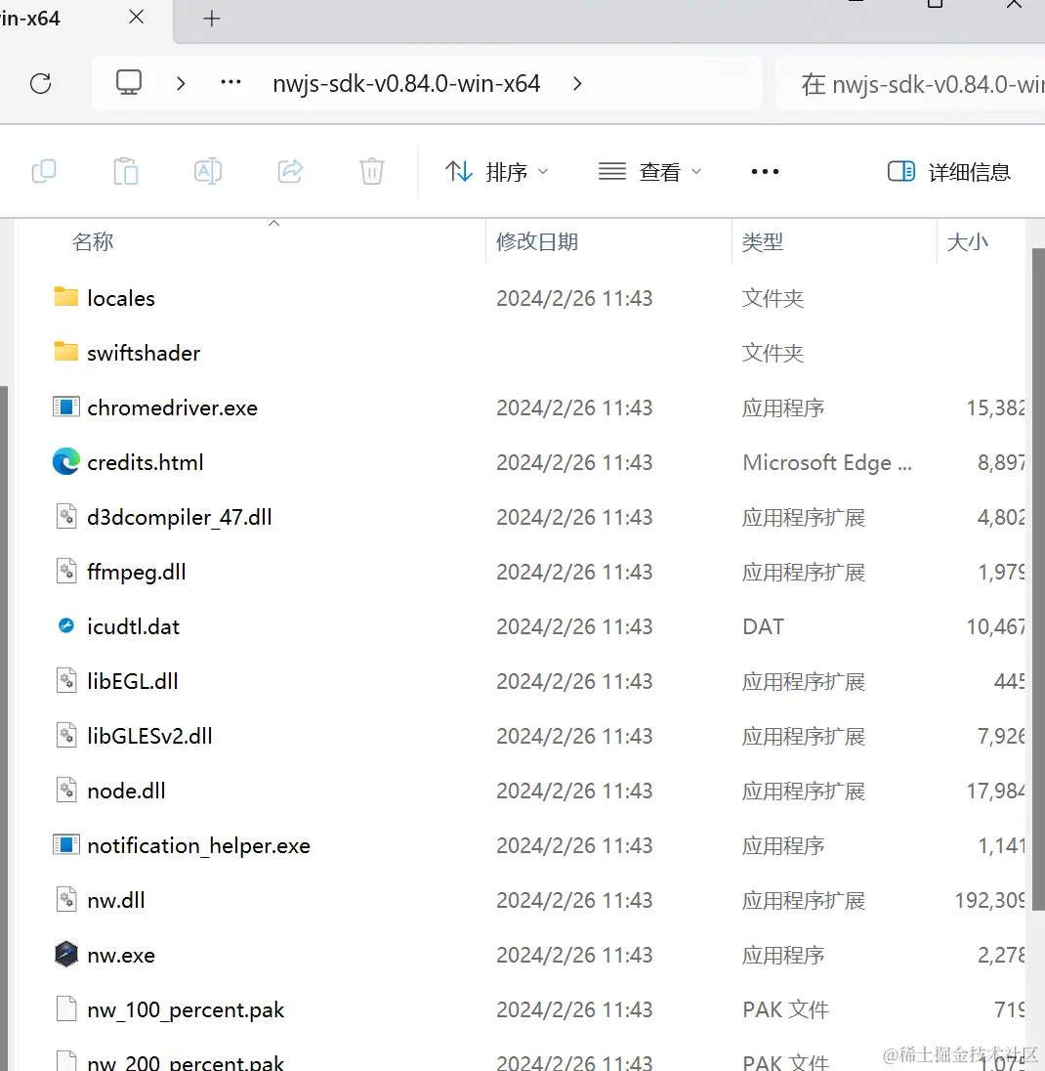Screen dimensions: 1045x1071
Task: Select the nwjs-sdk-v0.84.0-win-x64 breadcrumb
Action: click(406, 83)
